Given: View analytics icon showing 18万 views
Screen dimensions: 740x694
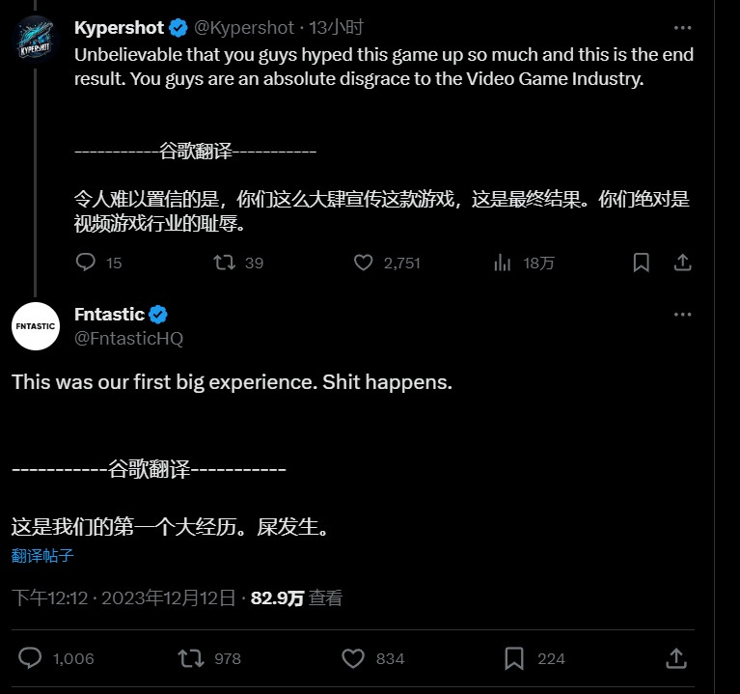Looking at the screenshot, I should click(x=502, y=262).
